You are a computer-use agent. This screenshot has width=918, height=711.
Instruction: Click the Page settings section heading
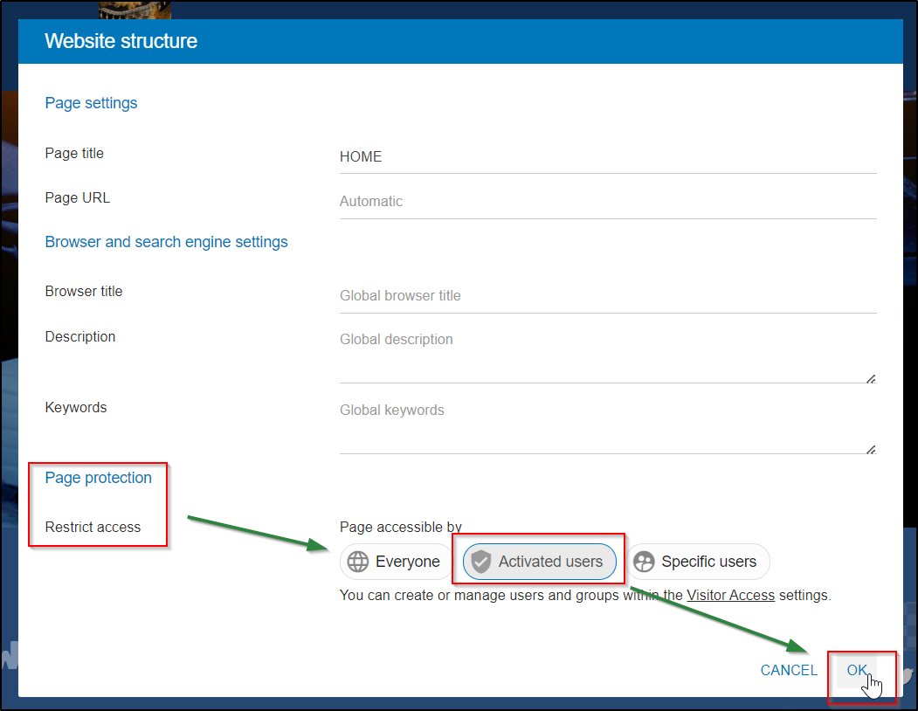click(91, 103)
